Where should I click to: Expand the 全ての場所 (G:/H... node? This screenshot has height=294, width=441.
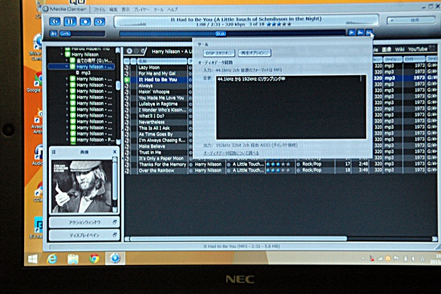(x=67, y=61)
